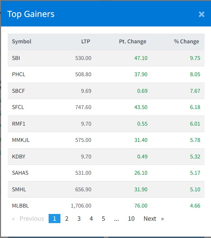Image resolution: width=211 pixels, height=238 pixels.
Task: Select the SBI symbol row
Action: (16, 58)
